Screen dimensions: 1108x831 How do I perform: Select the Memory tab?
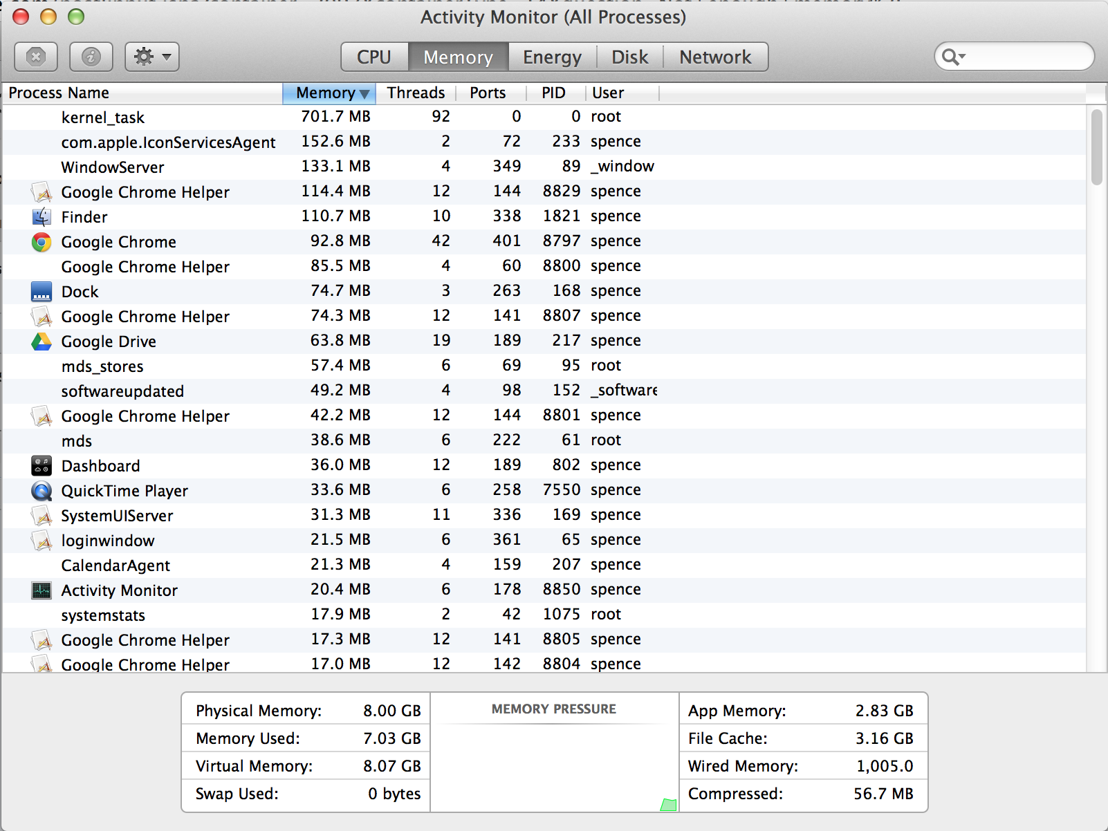point(459,57)
